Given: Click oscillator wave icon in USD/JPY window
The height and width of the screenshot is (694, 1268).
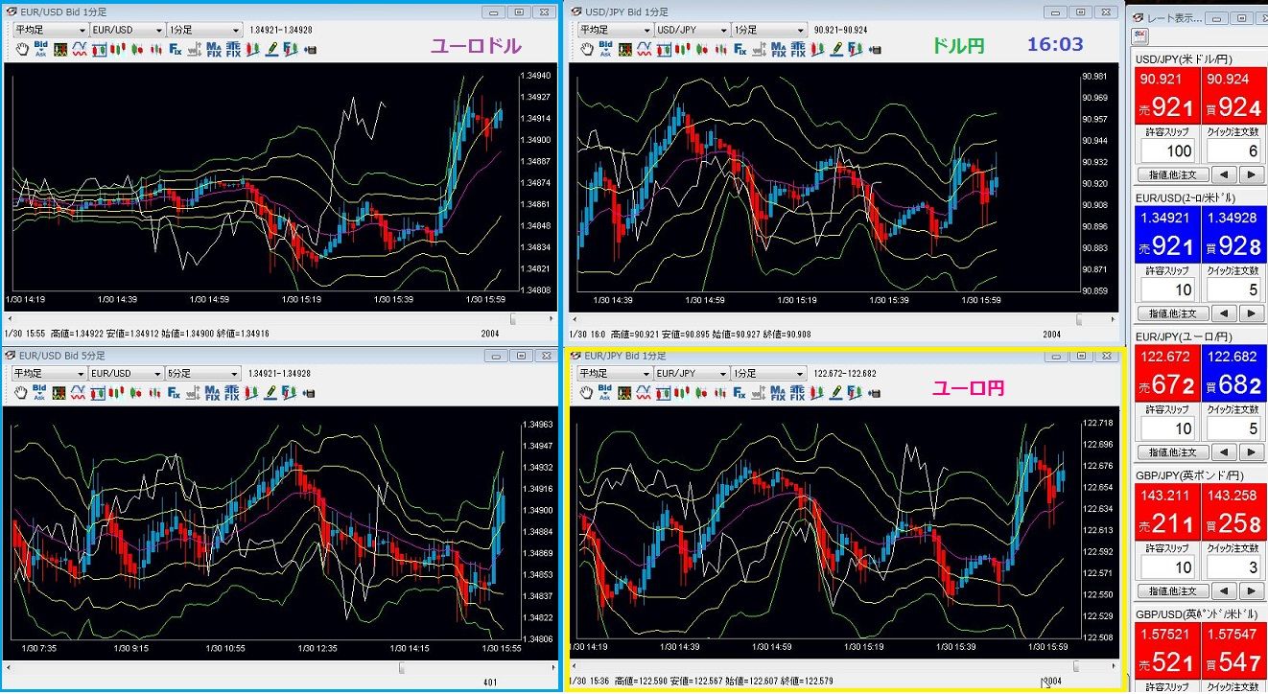Looking at the screenshot, I should 644,49.
